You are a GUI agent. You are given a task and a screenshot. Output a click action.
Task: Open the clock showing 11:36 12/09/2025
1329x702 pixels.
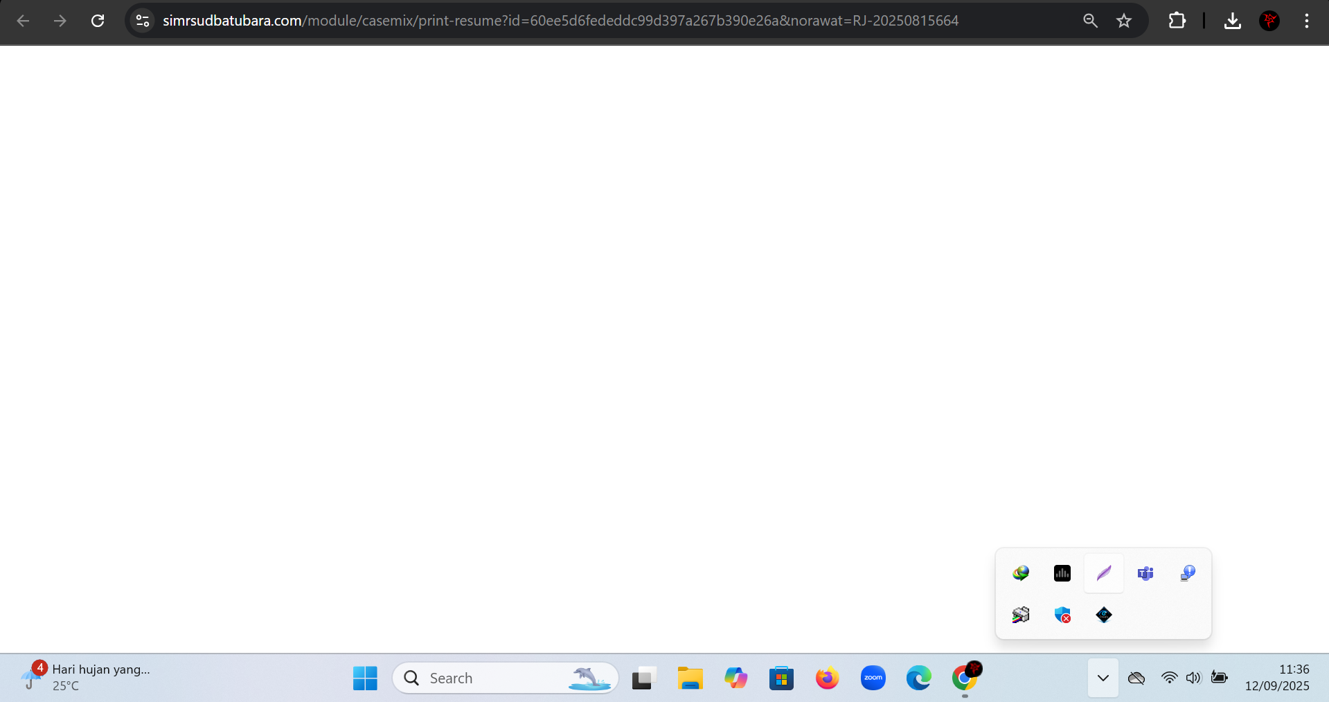[x=1277, y=677]
